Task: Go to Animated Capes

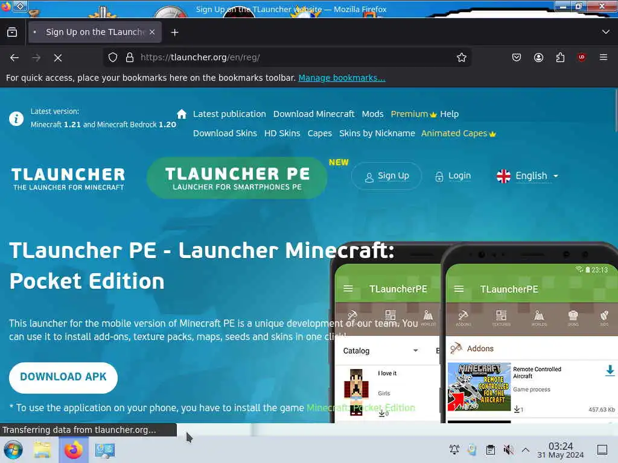Action: [x=459, y=133]
